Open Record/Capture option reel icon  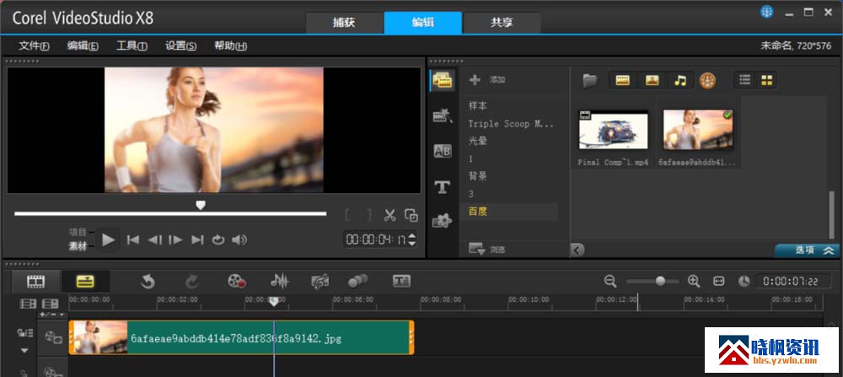(237, 281)
